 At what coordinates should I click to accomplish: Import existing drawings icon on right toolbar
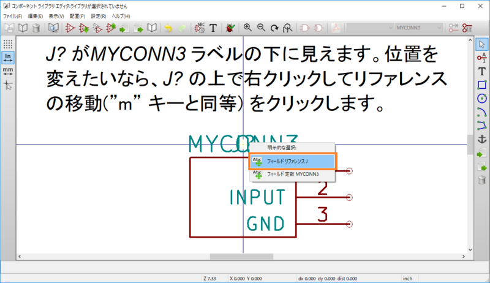pos(481,153)
